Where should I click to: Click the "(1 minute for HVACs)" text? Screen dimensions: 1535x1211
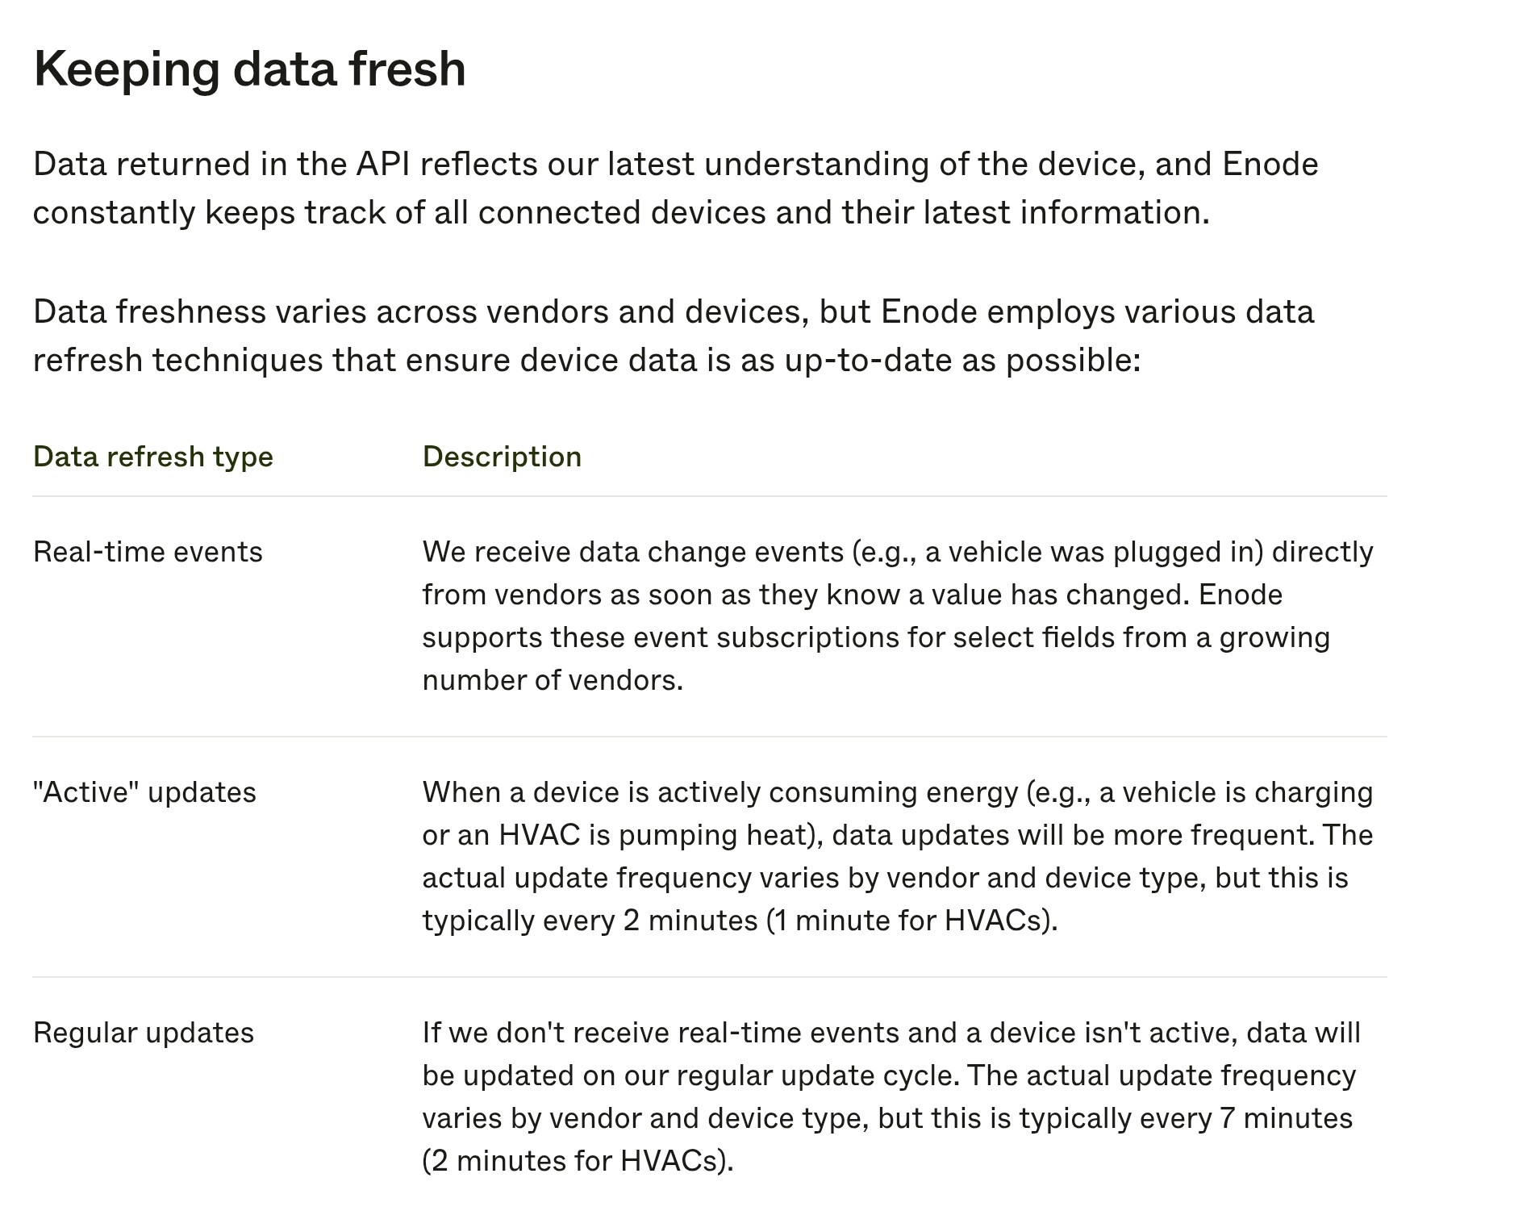tap(911, 921)
